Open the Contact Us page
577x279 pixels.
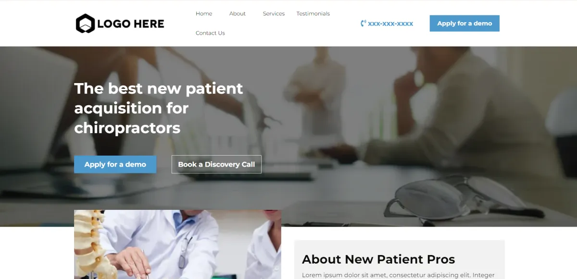click(x=210, y=33)
